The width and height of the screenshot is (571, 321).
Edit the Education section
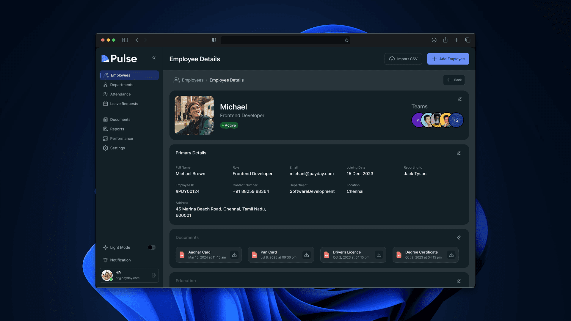click(x=459, y=281)
